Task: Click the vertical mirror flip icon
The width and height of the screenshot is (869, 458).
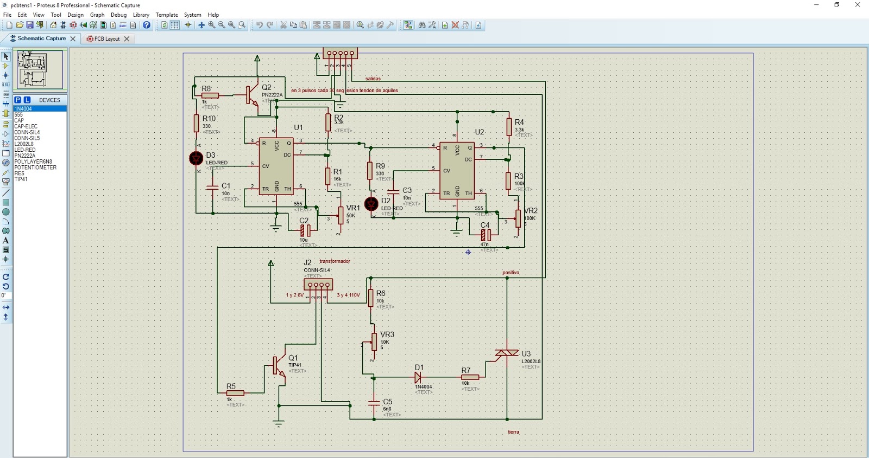Action: click(x=6, y=317)
